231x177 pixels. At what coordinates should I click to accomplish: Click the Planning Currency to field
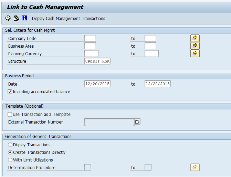click(151, 54)
